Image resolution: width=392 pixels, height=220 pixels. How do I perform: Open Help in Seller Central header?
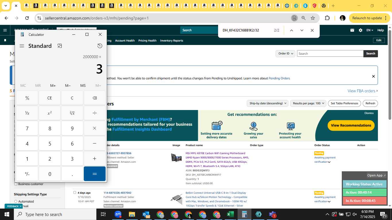coord(381,30)
